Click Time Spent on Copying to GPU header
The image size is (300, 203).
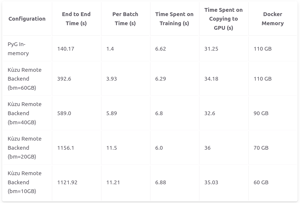223,19
